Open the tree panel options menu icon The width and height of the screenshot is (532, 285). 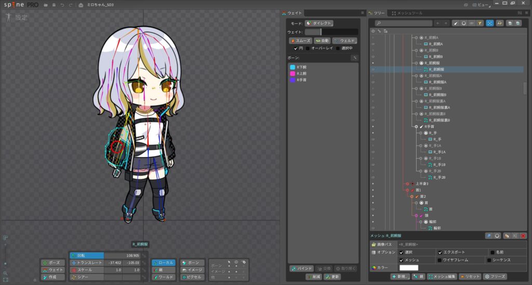pos(527,13)
